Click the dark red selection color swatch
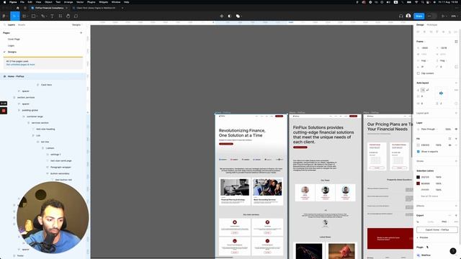Image resolution: width=461 pixels, height=259 pixels. 418,183
